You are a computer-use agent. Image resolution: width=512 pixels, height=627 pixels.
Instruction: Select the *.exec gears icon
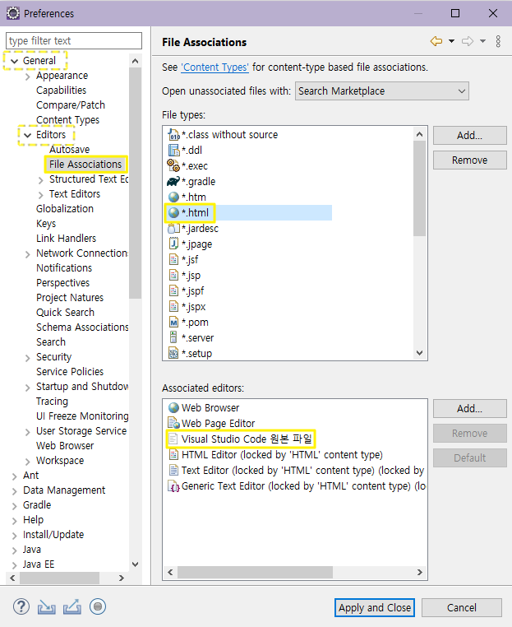pos(173,165)
